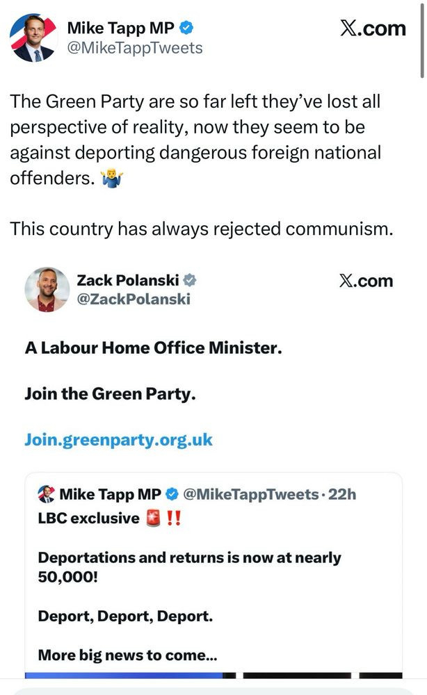Viewport: 427px width, 695px height.
Task: Click the X.com logo in Zack Polanski's post
Action: tap(366, 281)
